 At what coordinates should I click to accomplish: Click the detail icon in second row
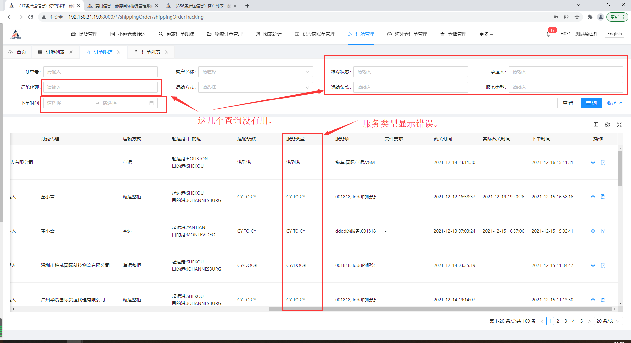coord(603,197)
